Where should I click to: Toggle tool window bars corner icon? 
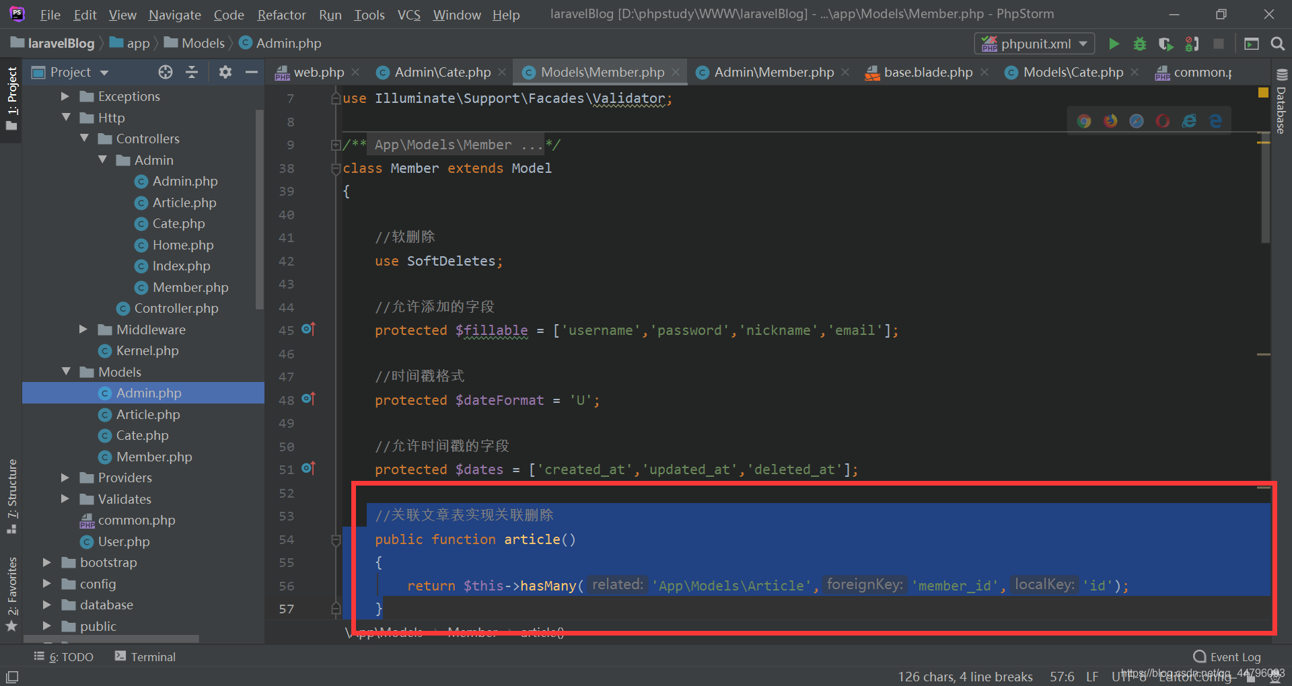pyautogui.click(x=12, y=677)
